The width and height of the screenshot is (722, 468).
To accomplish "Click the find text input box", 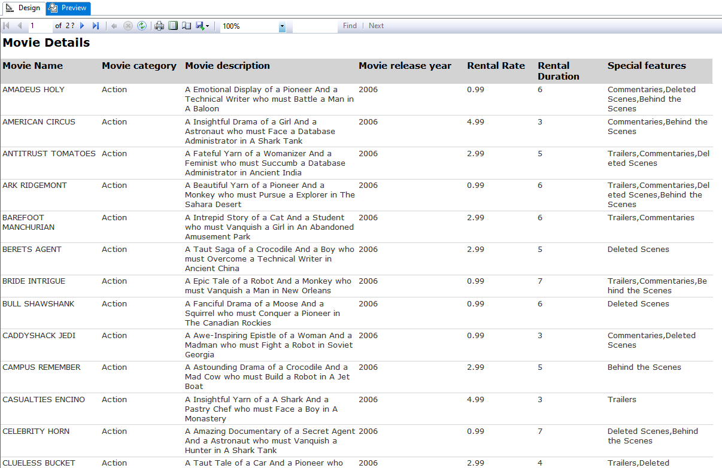I will click(315, 26).
